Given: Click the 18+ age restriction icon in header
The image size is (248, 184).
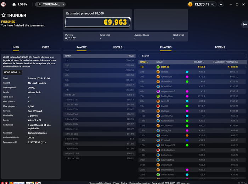Looking at the screenshot, I should pyautogui.click(x=3, y=5).
